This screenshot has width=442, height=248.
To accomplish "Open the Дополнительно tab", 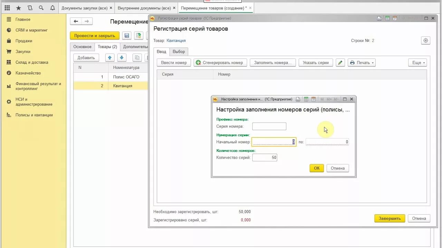I will (135, 47).
